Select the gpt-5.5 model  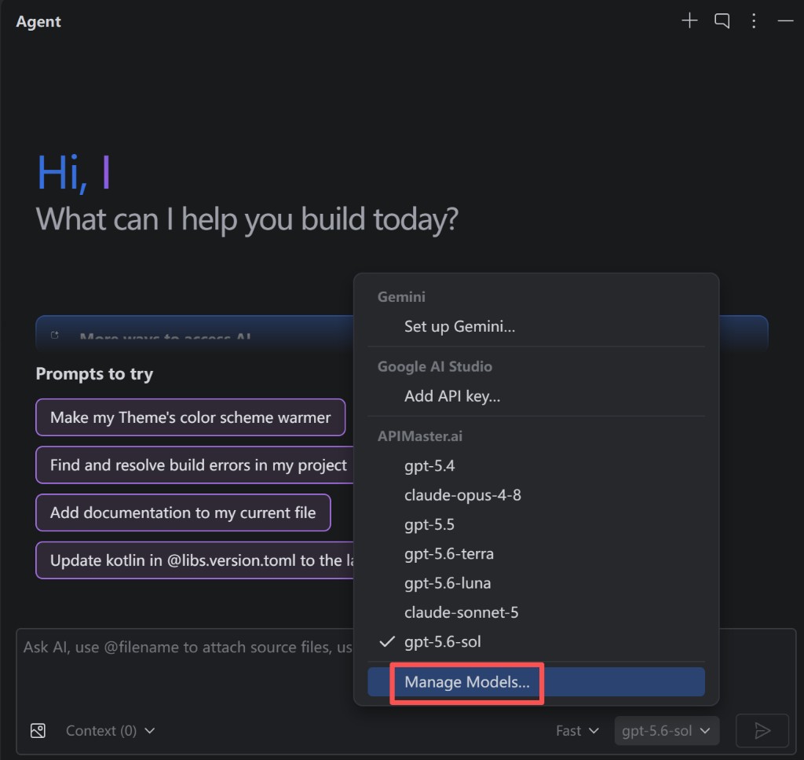[x=535, y=524]
